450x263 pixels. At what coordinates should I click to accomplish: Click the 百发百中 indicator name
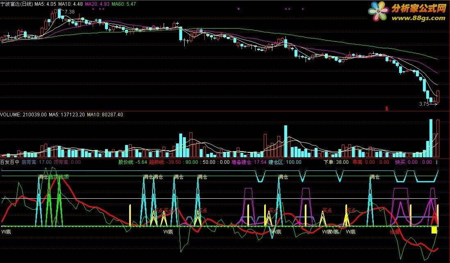(9, 162)
